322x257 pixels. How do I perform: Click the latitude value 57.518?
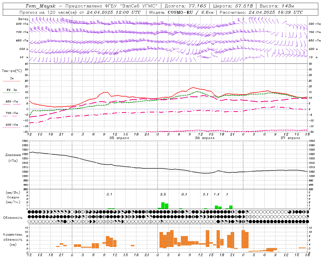[244, 6]
